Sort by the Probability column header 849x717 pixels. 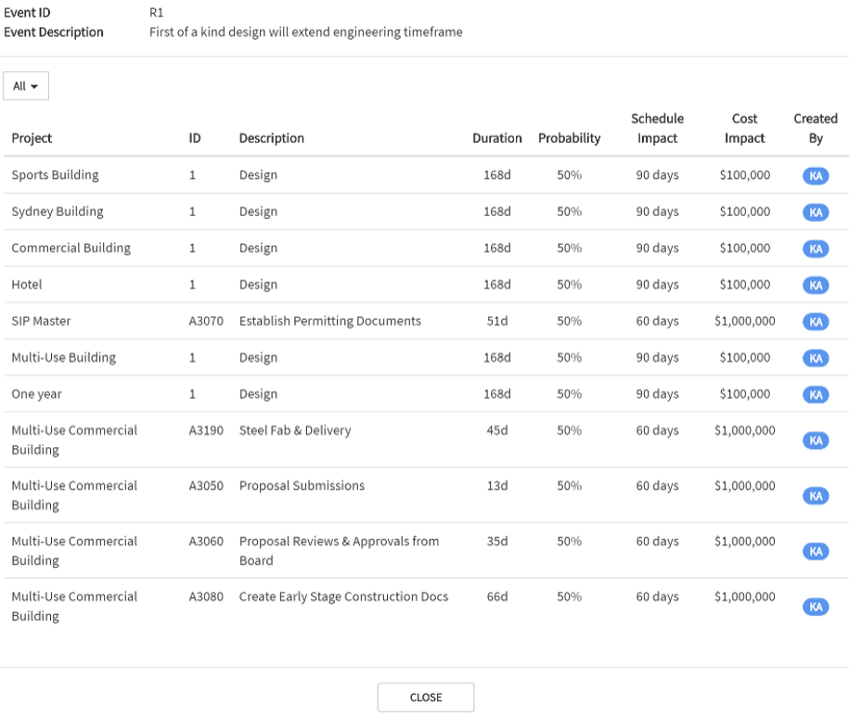[569, 138]
